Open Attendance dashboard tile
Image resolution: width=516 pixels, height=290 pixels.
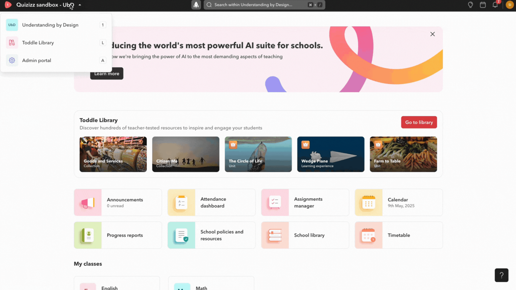211,202
